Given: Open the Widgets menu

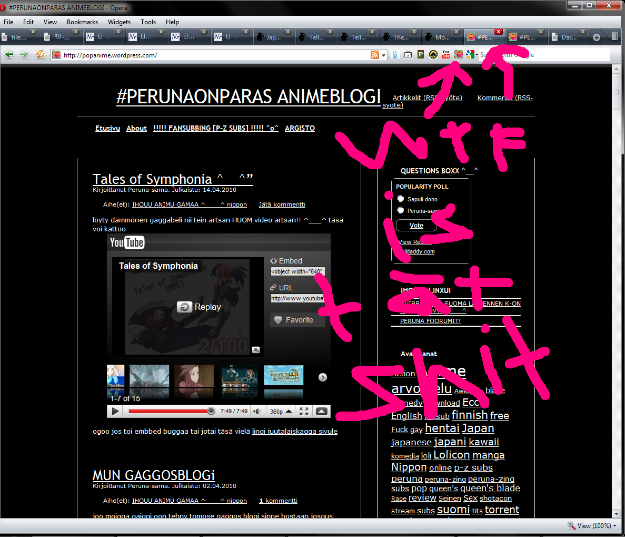Looking at the screenshot, I should coord(119,22).
